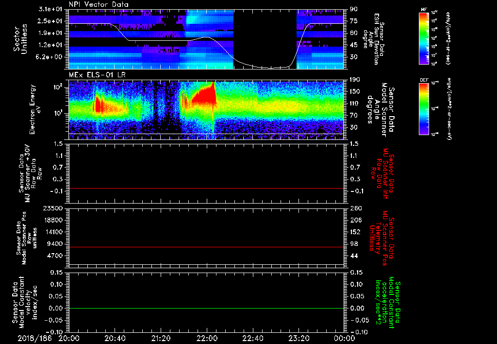The image size is (497, 344).
Task: Click the 260 telemetry tick label
Action: click(355, 208)
